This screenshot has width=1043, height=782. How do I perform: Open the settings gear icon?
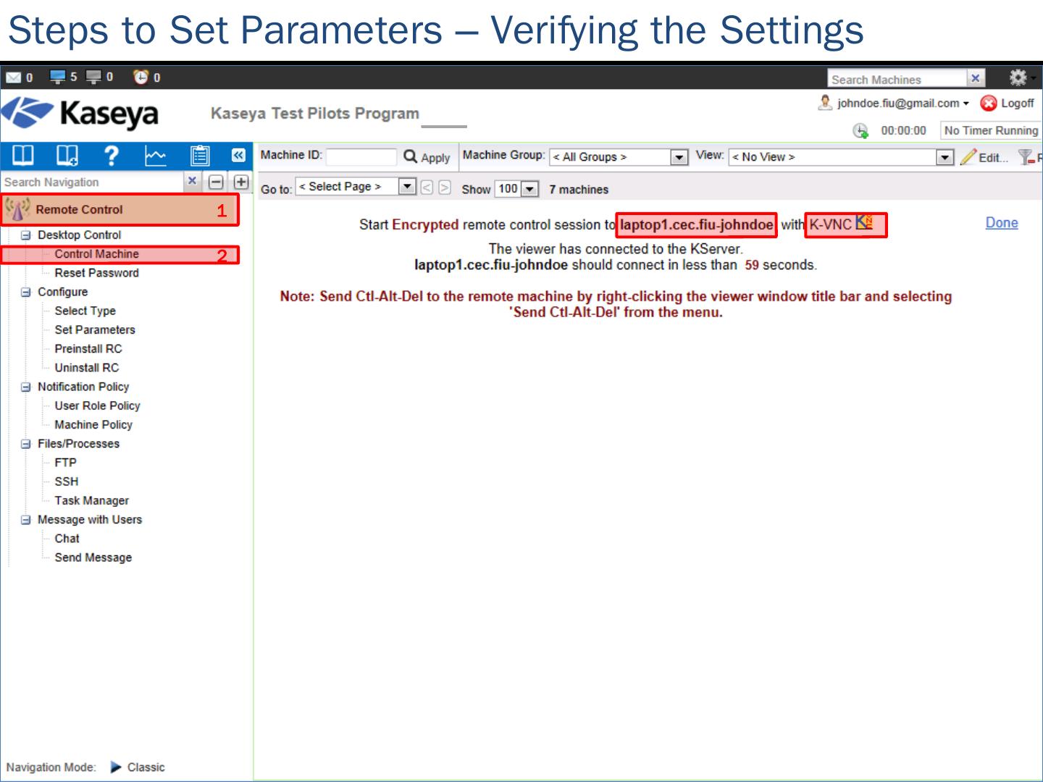(1018, 77)
